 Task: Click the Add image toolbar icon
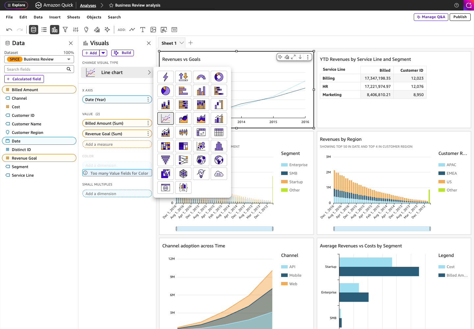(x=153, y=30)
